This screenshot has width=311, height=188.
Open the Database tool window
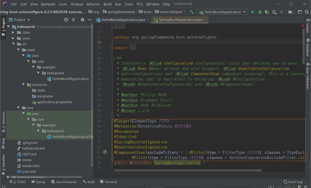[308, 48]
